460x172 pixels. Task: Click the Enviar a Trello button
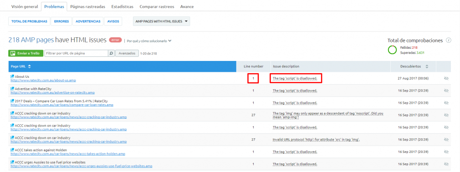point(26,53)
